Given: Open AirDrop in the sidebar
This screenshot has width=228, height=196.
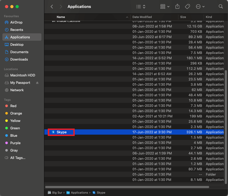Looking at the screenshot, I should [16, 22].
